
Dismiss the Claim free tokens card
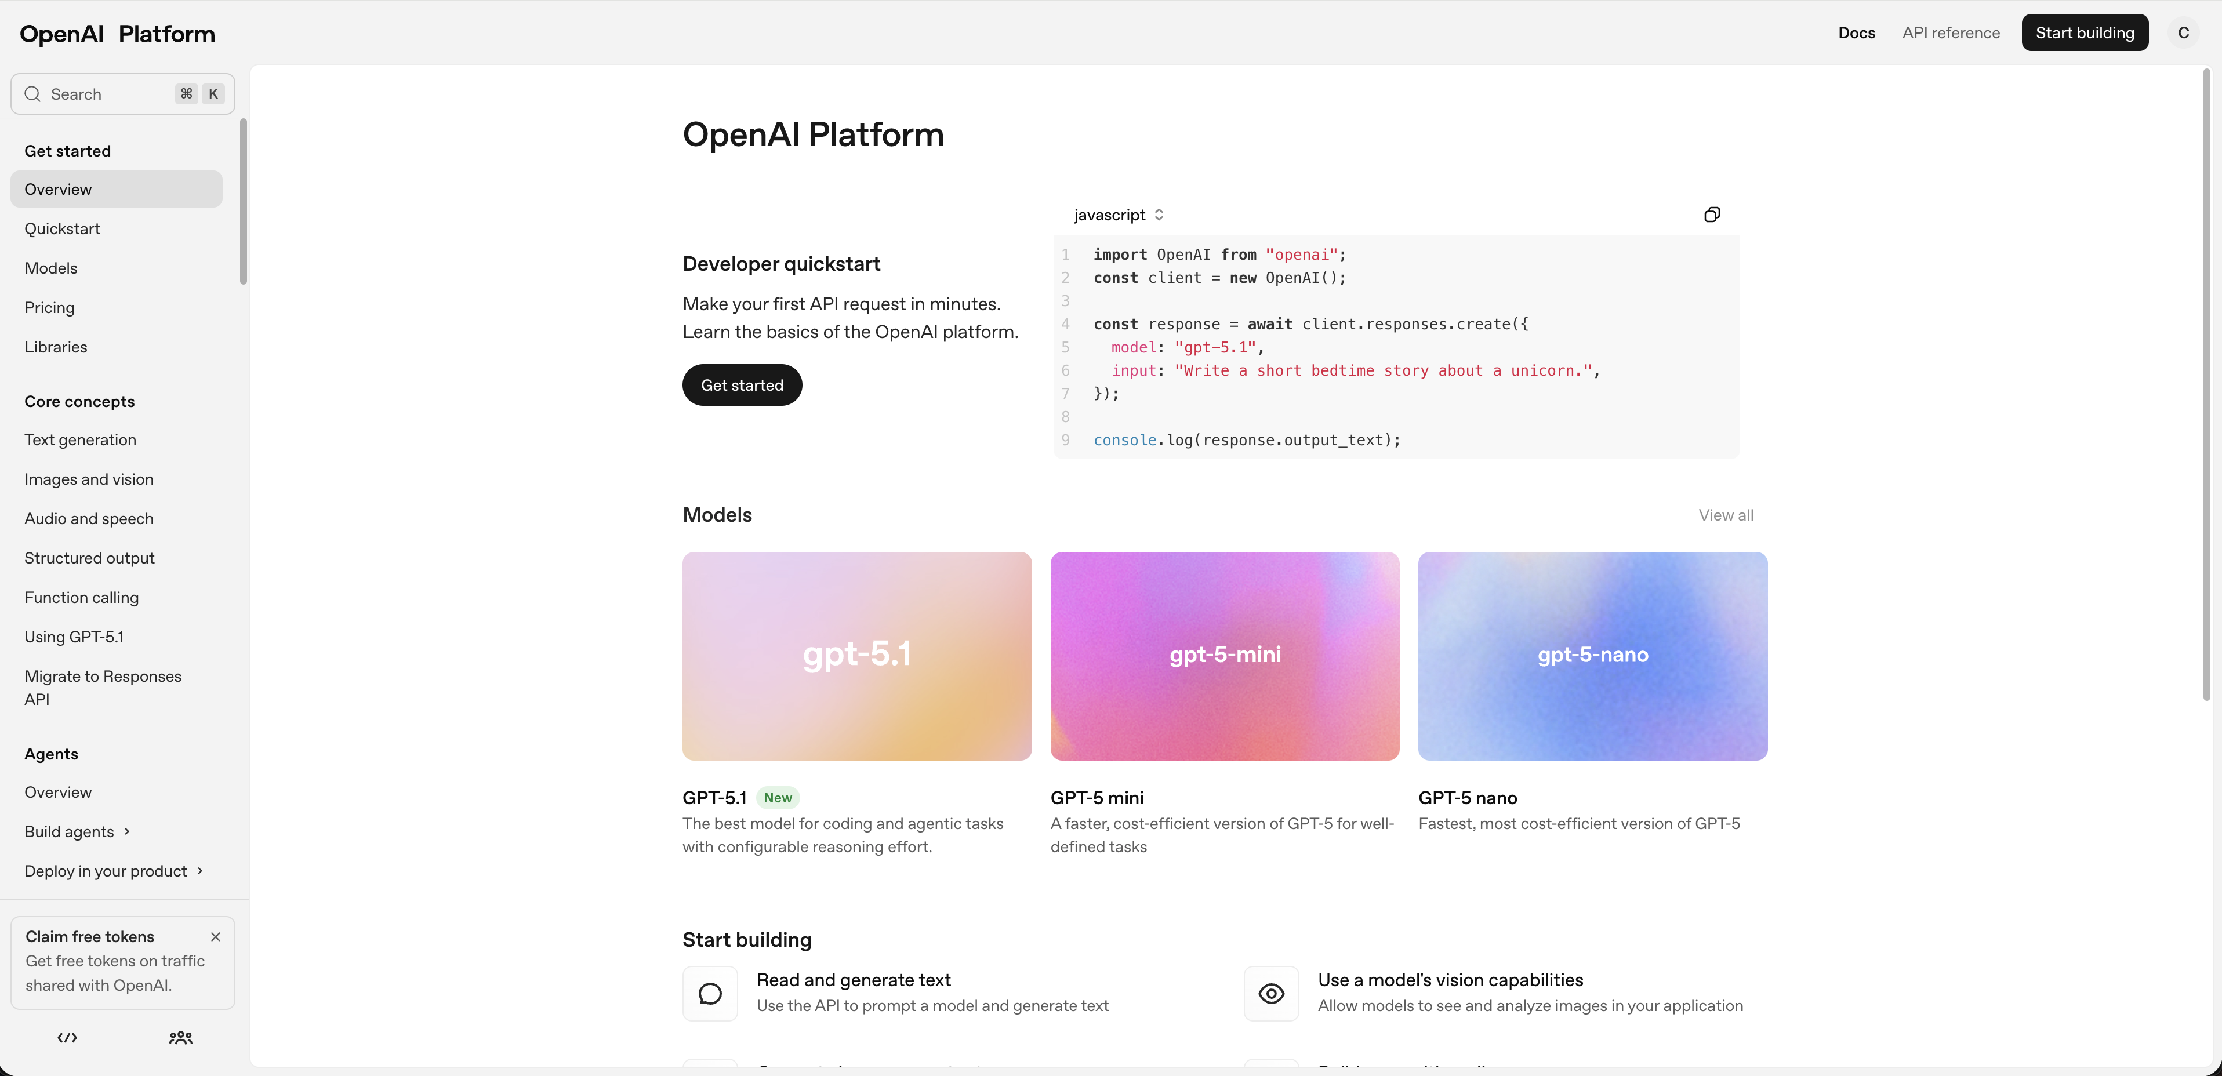(216, 936)
